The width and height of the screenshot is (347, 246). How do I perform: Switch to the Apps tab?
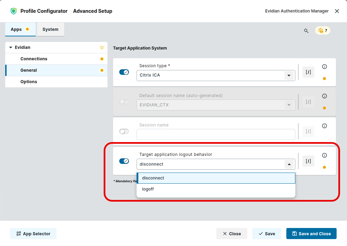[20, 29]
